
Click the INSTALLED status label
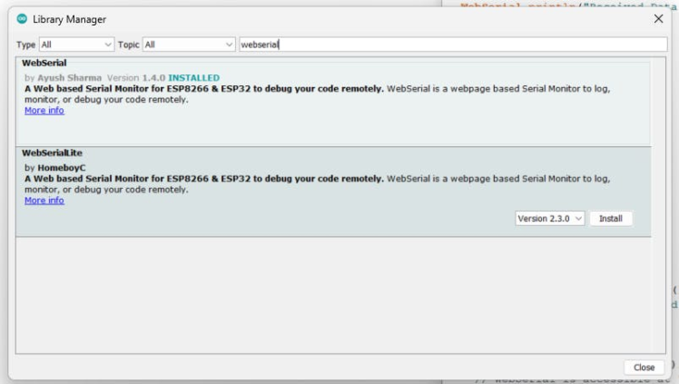pos(193,78)
